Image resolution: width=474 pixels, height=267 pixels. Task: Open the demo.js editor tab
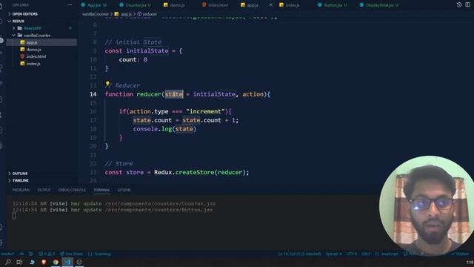(x=174, y=5)
